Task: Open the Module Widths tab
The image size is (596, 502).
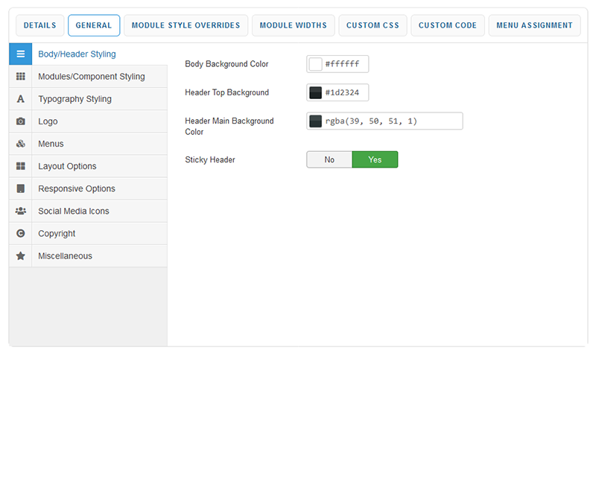Action: pos(293,25)
